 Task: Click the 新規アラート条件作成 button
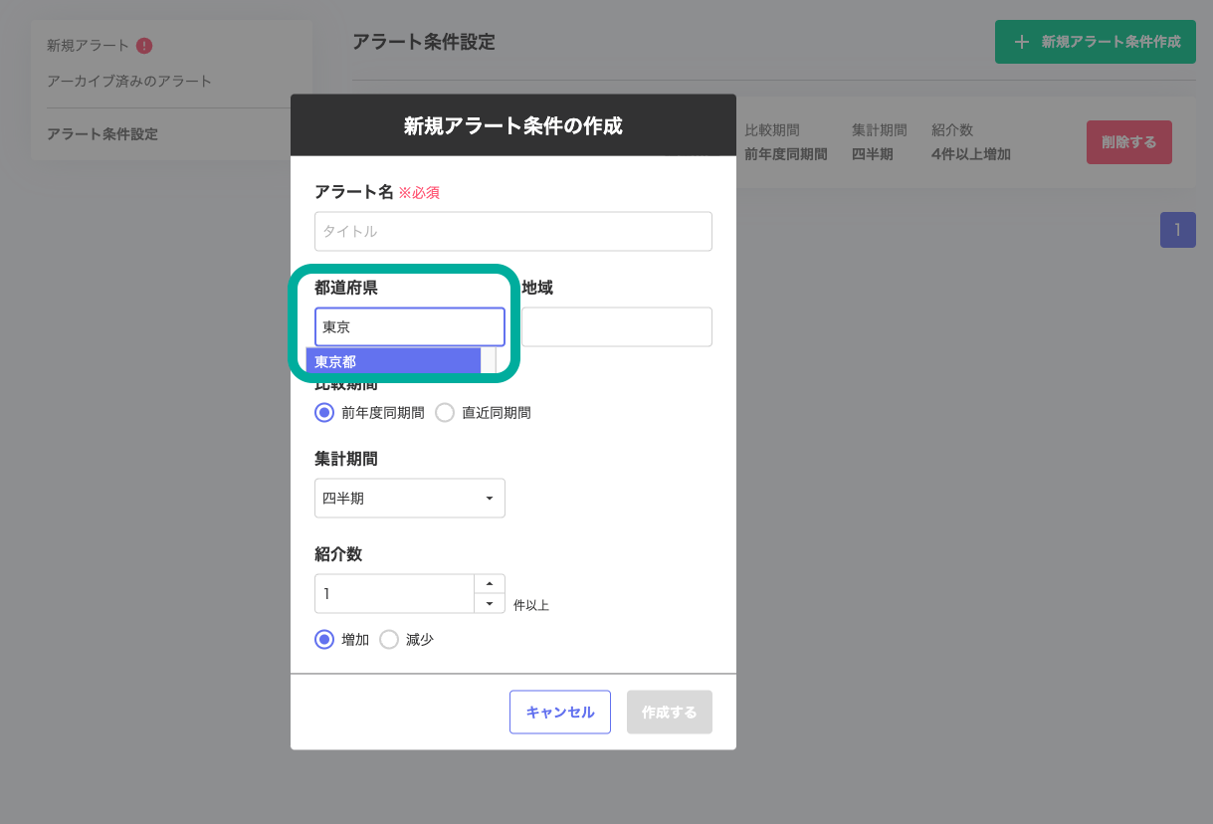point(1096,42)
